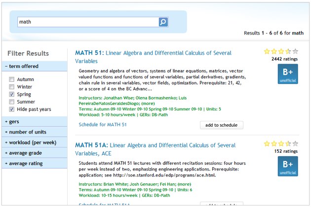Disable Hide past years option
311x207 pixels.
click(x=11, y=109)
